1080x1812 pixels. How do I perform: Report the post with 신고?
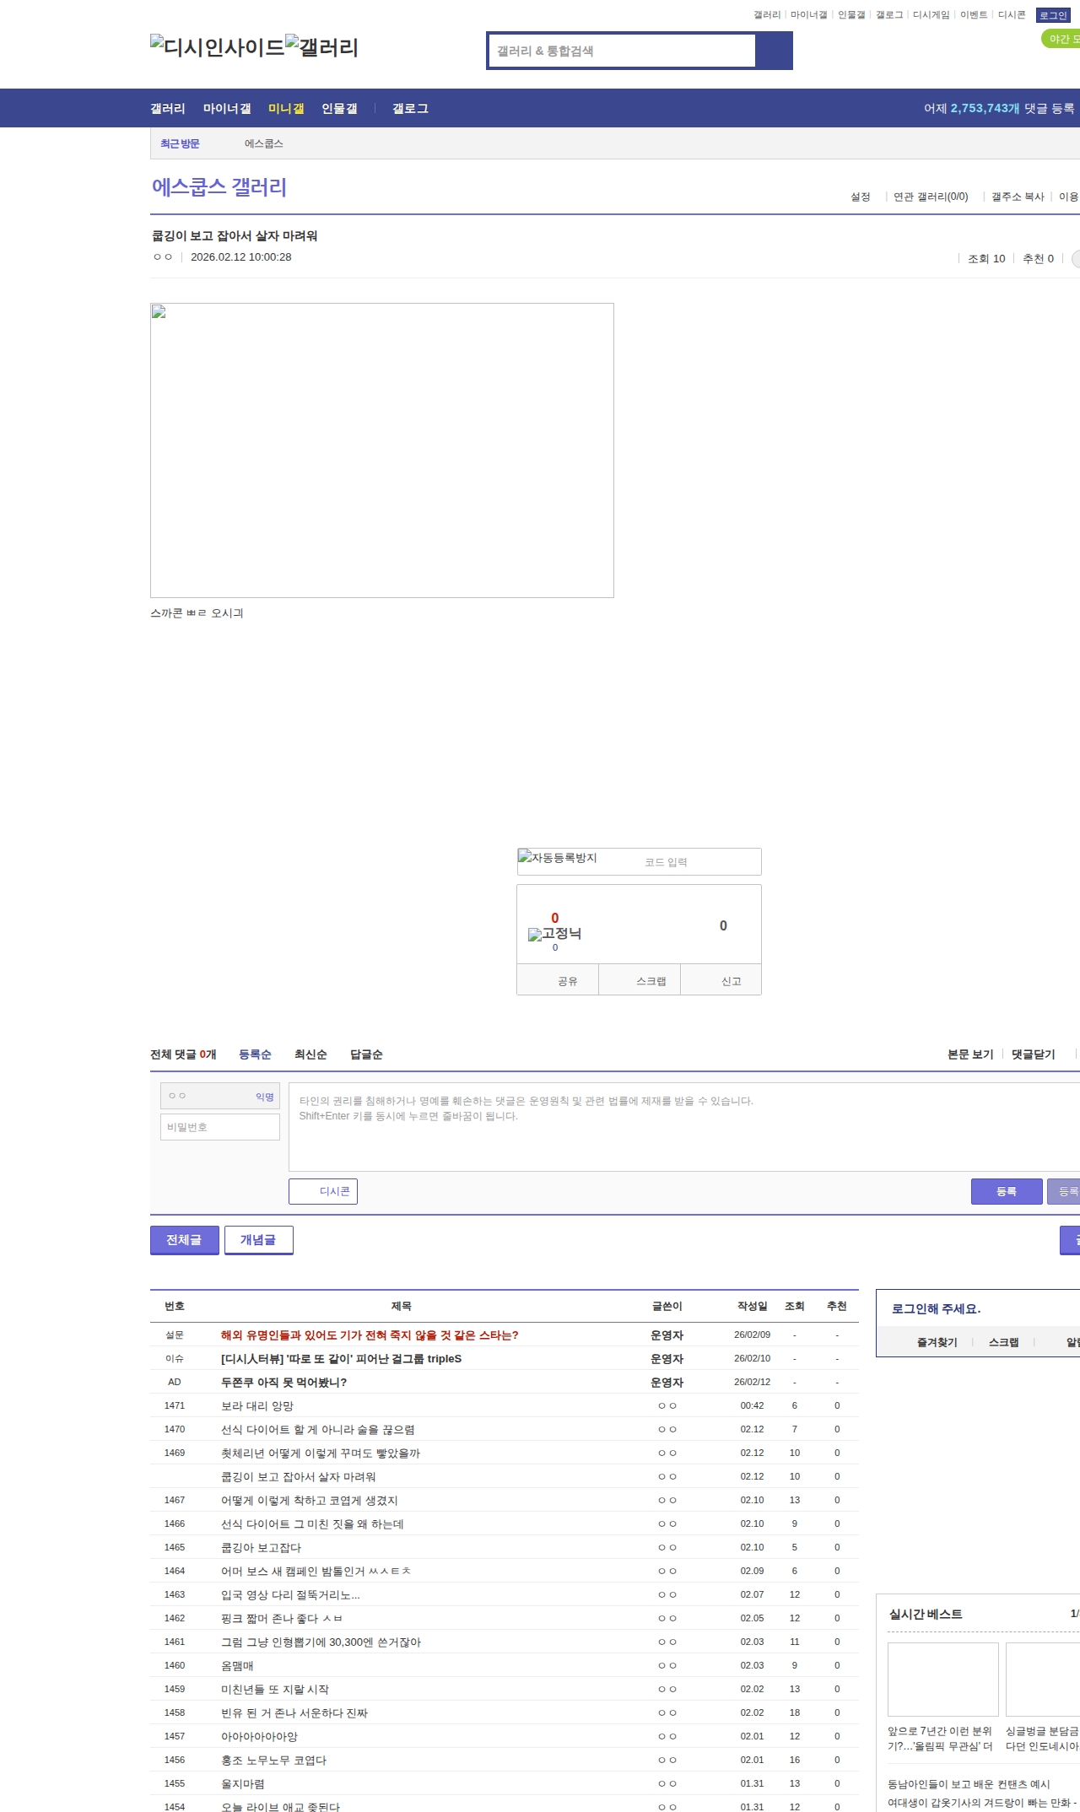731,981
